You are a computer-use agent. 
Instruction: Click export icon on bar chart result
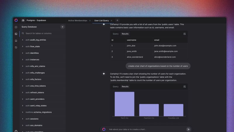(185, 87)
